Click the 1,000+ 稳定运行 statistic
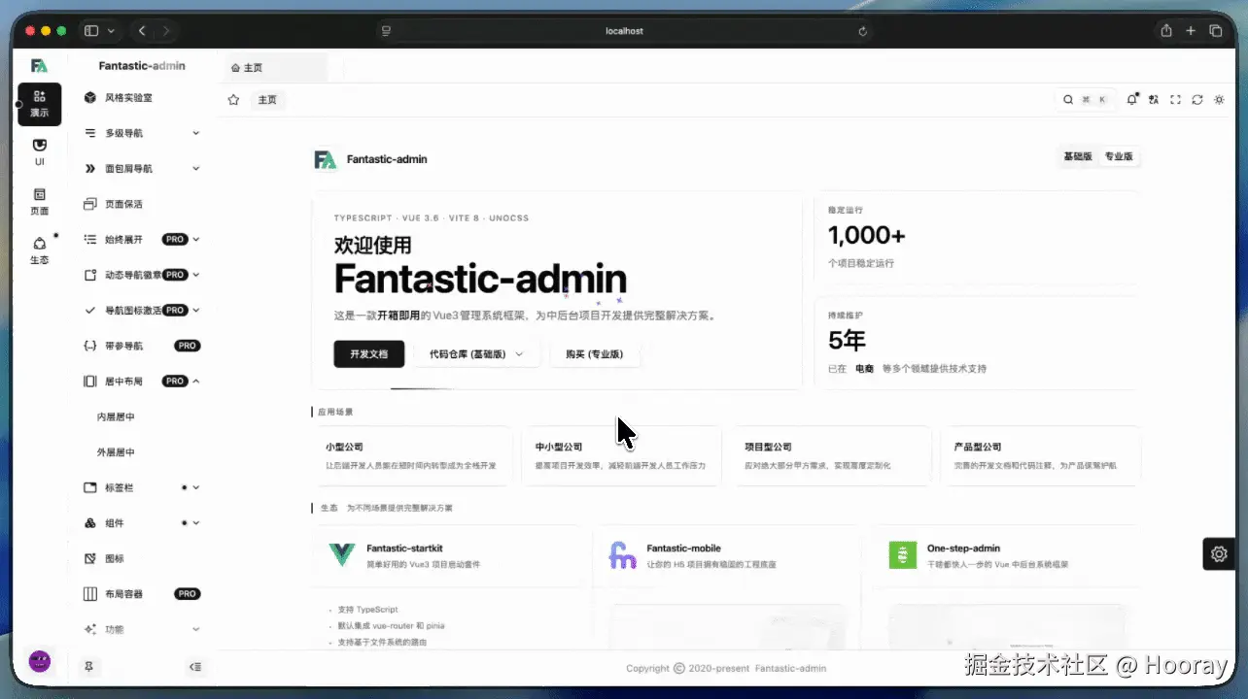 (976, 237)
